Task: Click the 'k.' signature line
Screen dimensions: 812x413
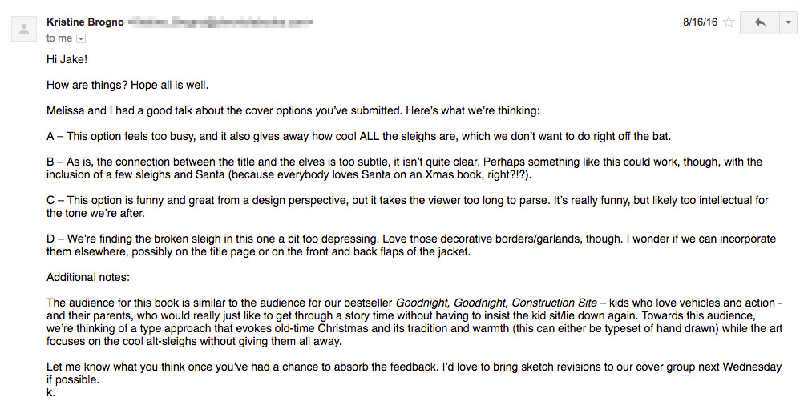Action: [50, 392]
